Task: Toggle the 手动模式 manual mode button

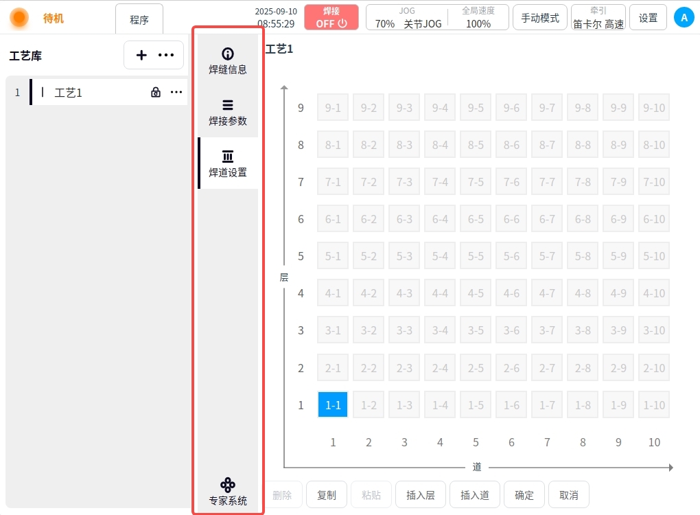Action: 540,18
